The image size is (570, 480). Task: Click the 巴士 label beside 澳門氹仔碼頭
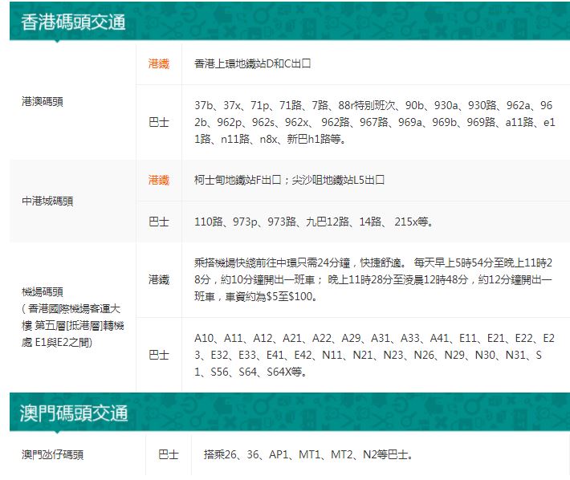pos(168,454)
